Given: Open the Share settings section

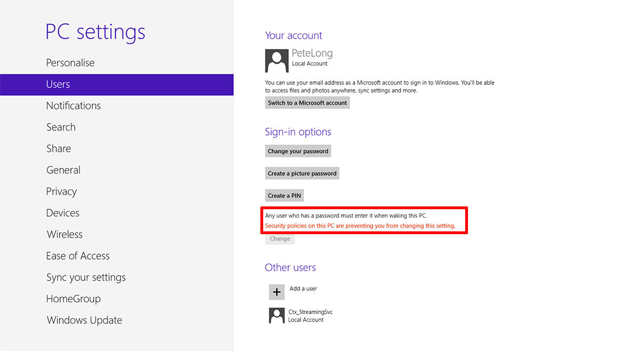Looking at the screenshot, I should pos(58,149).
